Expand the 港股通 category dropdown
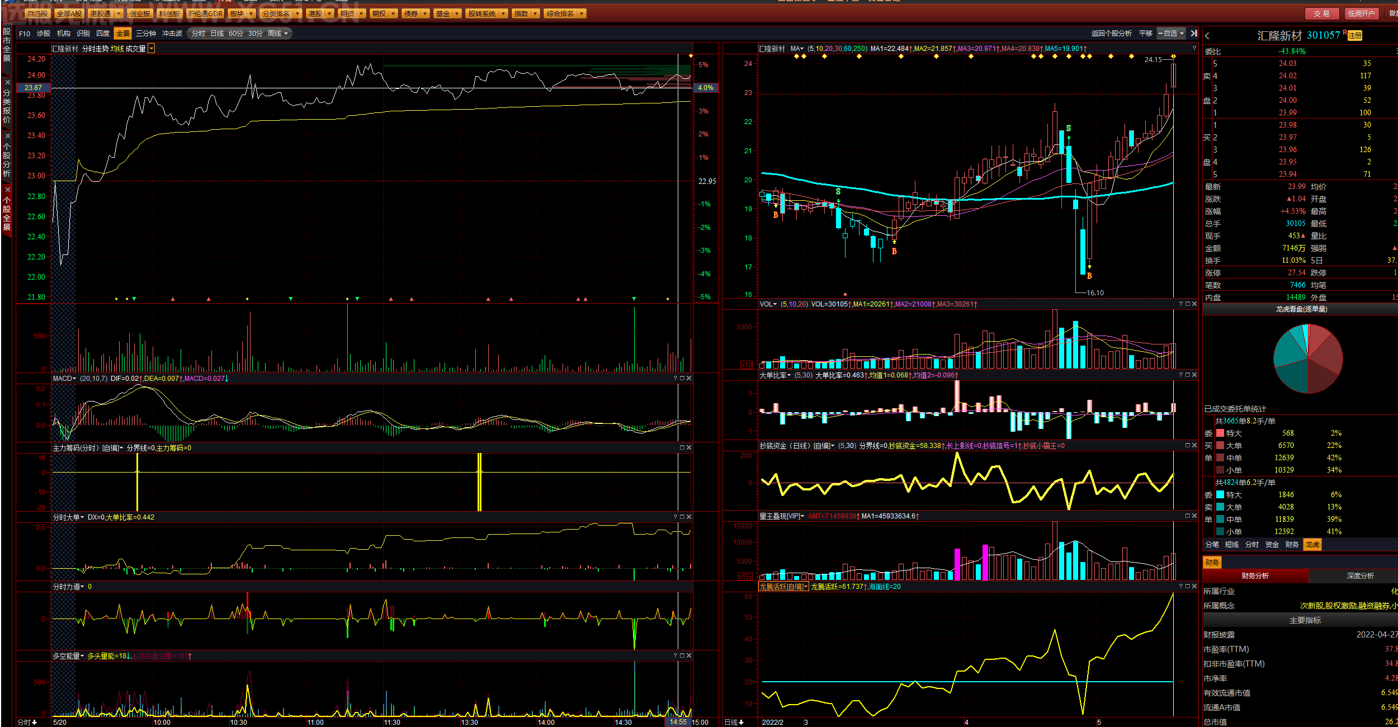Screen dimensions: 1398x727 click(x=119, y=13)
